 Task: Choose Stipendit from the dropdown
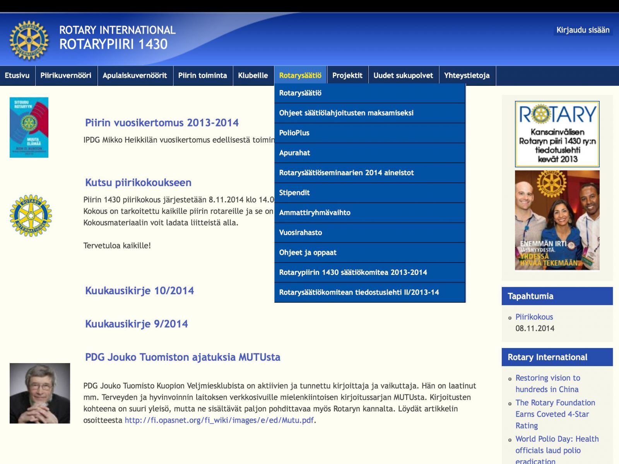(x=370, y=193)
